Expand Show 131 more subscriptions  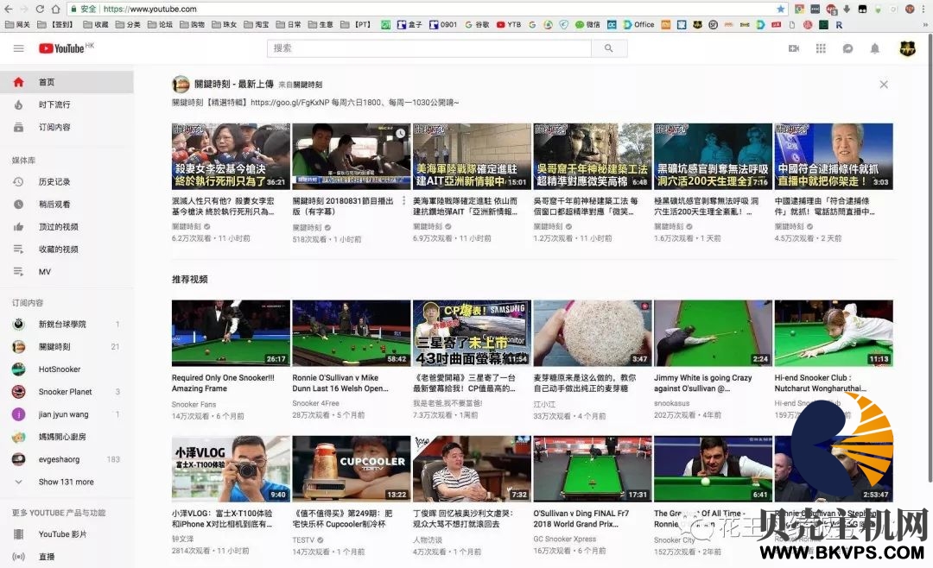[67, 483]
